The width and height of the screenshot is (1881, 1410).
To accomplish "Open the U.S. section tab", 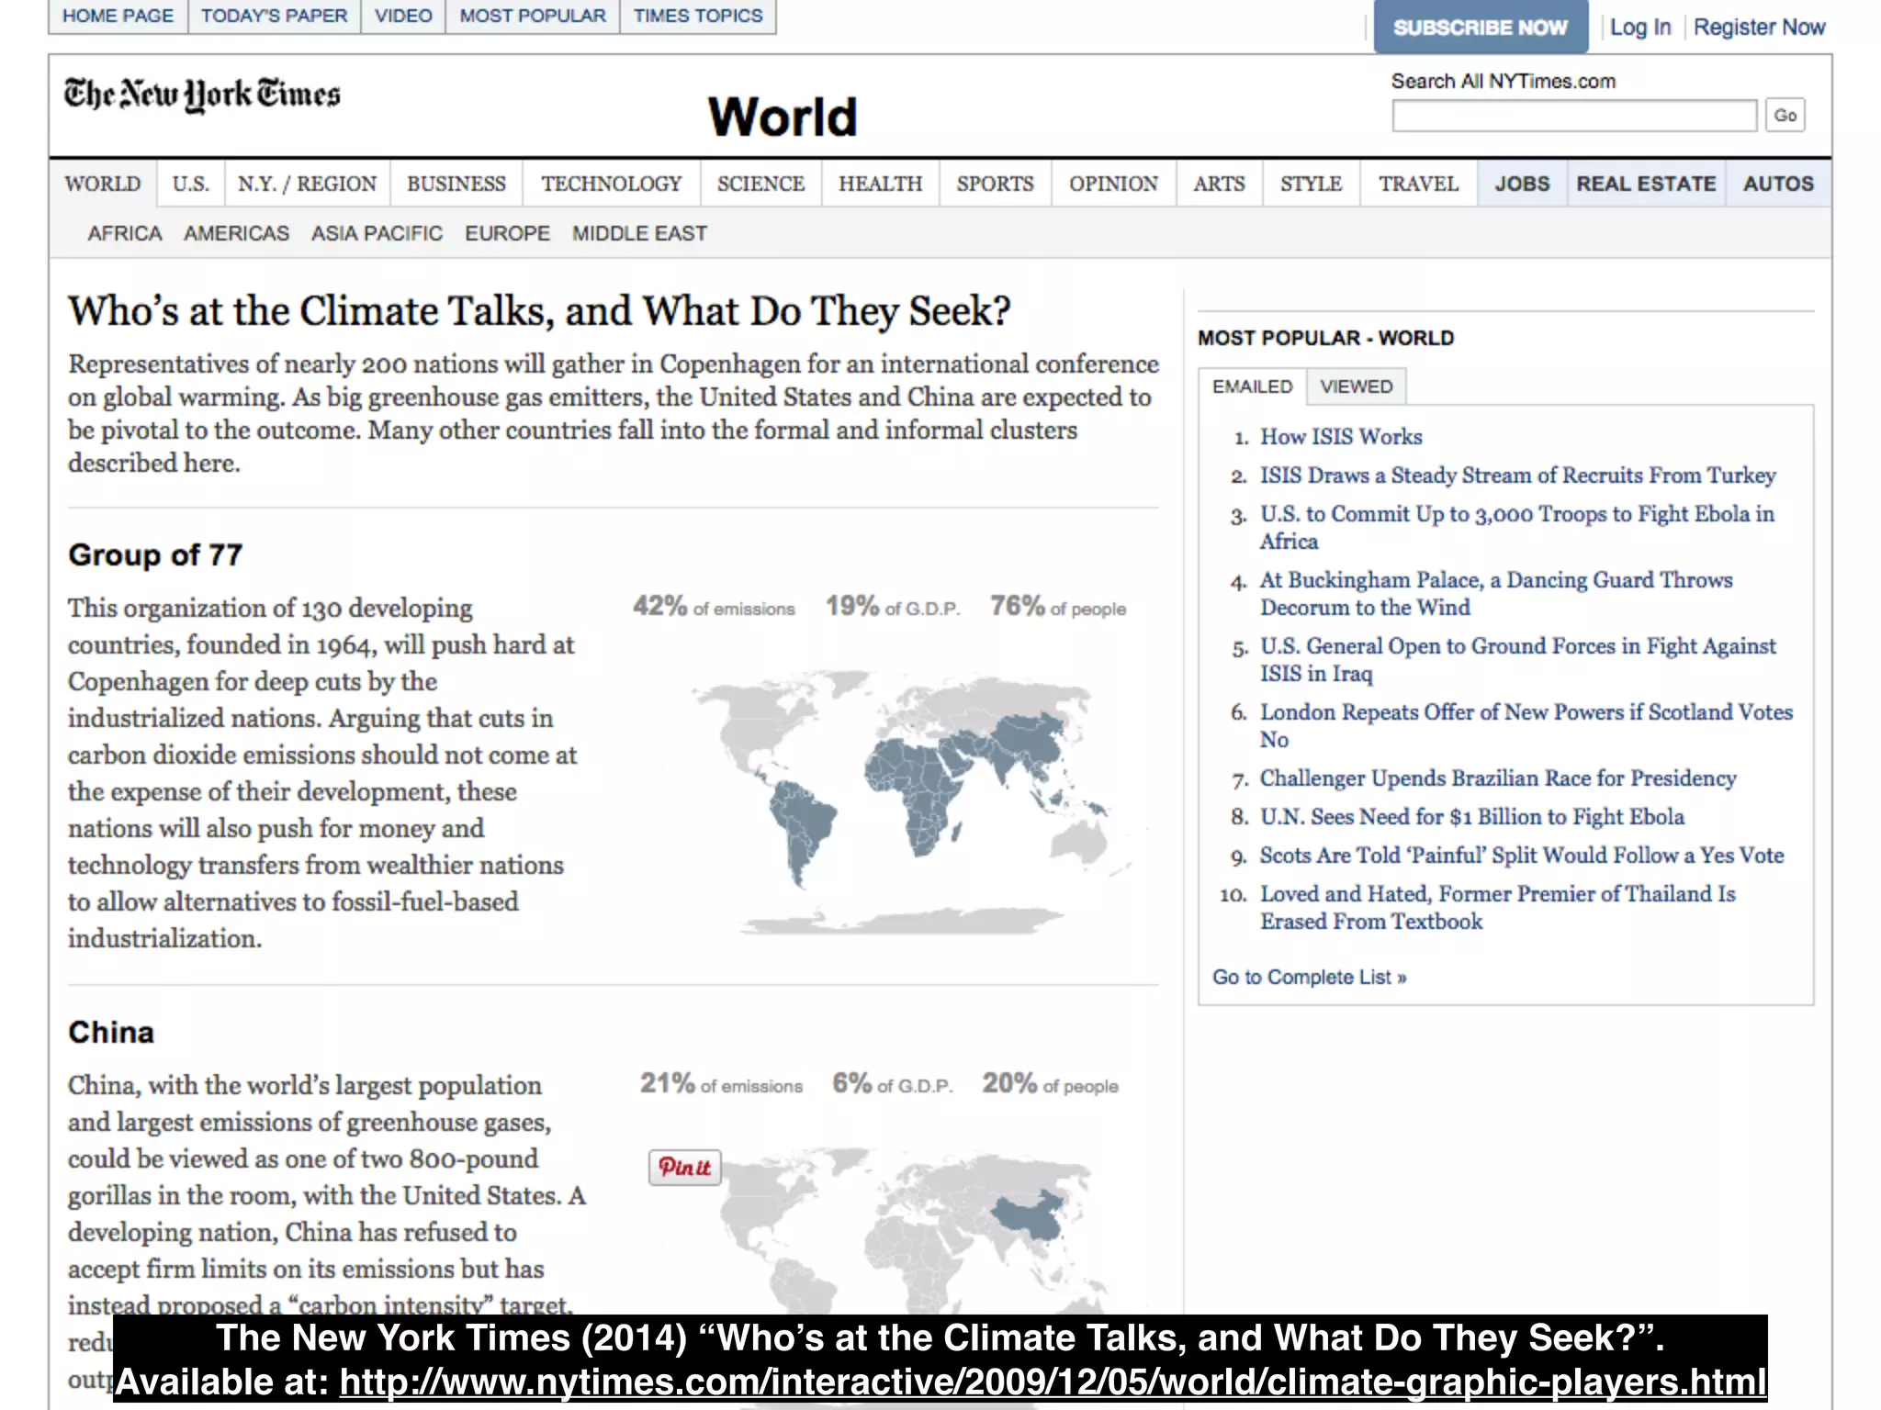I will click(190, 184).
